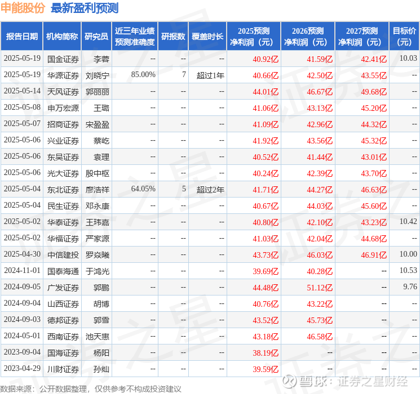The height and width of the screenshot is (394, 420).
Task: Click the 49.68亿 2027 profit forecast
Action: (x=374, y=92)
